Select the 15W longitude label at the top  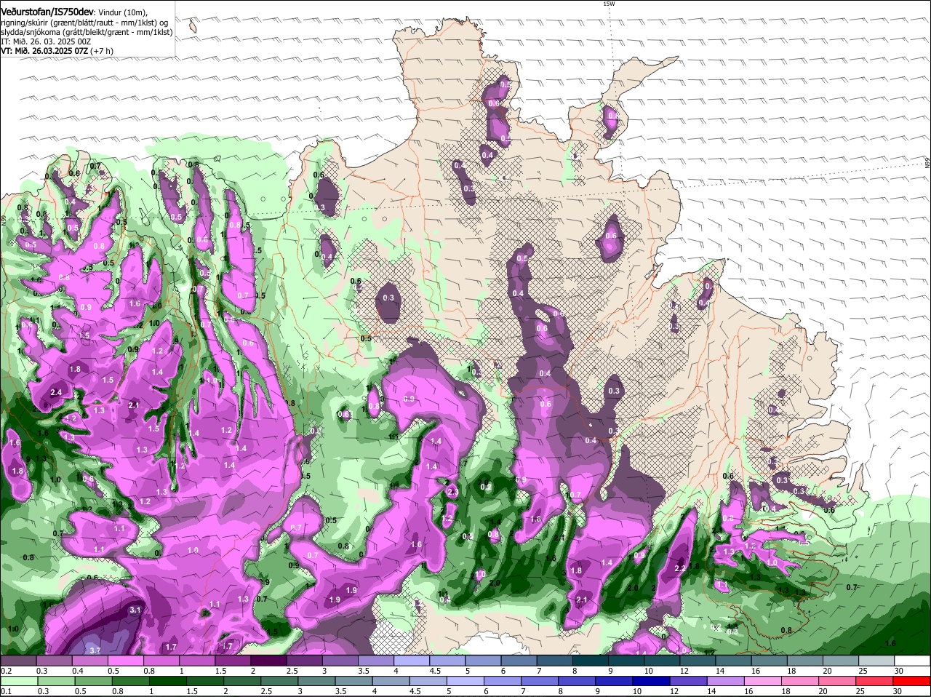pos(609,4)
